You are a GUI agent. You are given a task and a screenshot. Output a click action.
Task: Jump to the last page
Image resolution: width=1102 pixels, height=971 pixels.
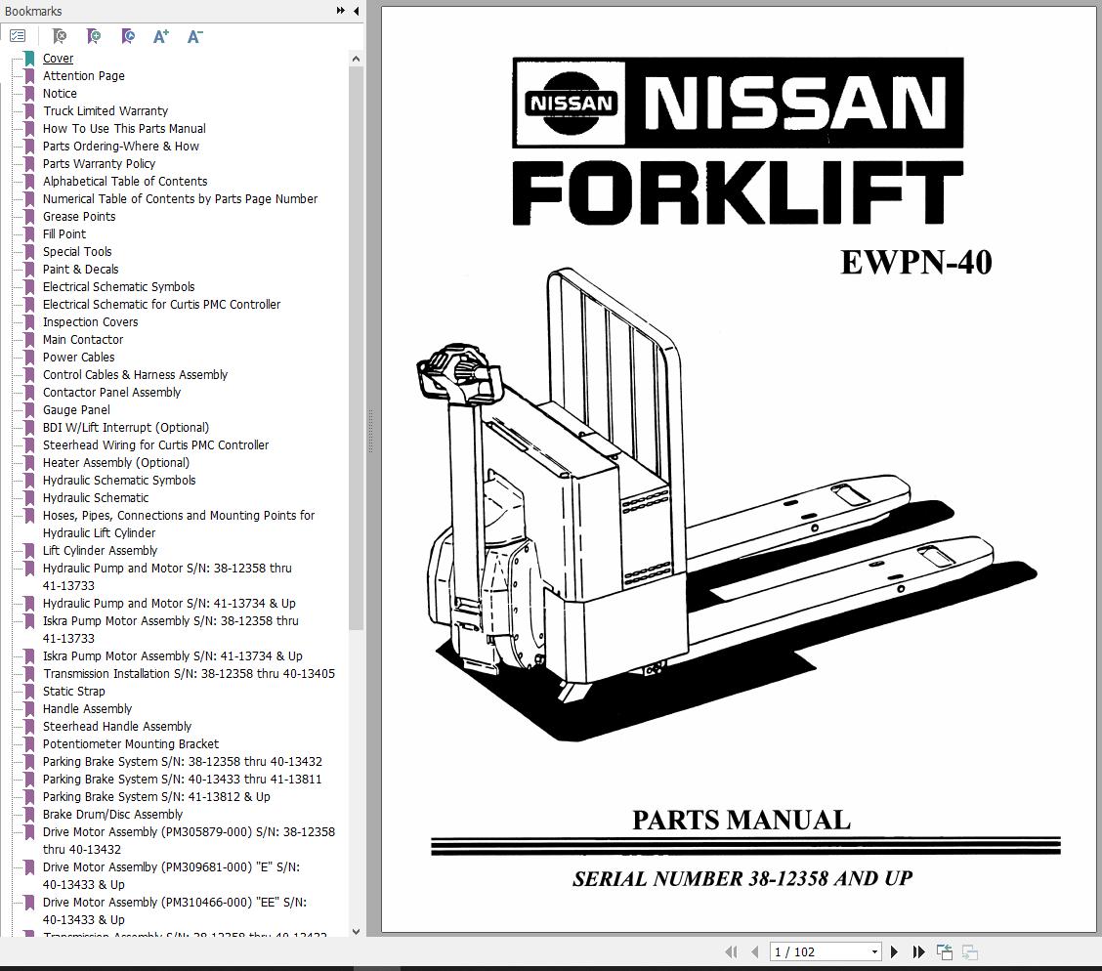918,952
